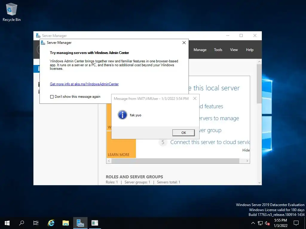Show hidden system tray icons
The image size is (306, 229).
point(253,223)
